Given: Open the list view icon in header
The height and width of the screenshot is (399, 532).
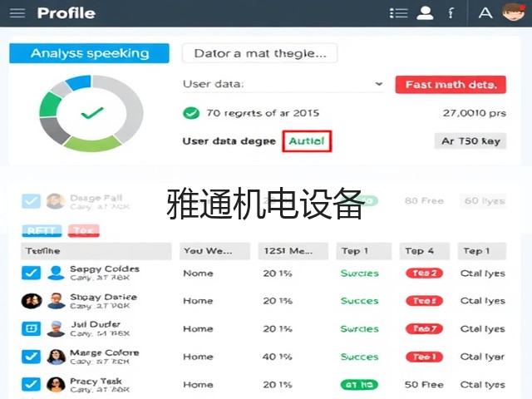Looking at the screenshot, I should pos(398,13).
